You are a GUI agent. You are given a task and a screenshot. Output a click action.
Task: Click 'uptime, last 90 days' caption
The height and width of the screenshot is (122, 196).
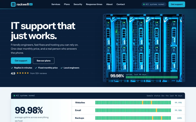[136, 75]
